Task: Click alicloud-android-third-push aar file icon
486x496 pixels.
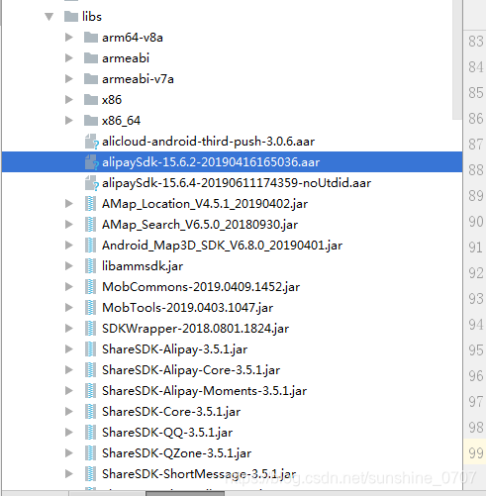Action: [x=91, y=142]
